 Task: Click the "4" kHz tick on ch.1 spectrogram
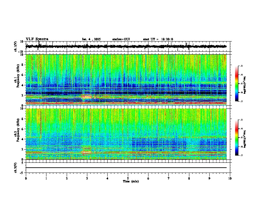click(x=23, y=85)
